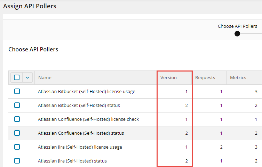Click the Requests column header
The image size is (262, 167).
(x=205, y=78)
